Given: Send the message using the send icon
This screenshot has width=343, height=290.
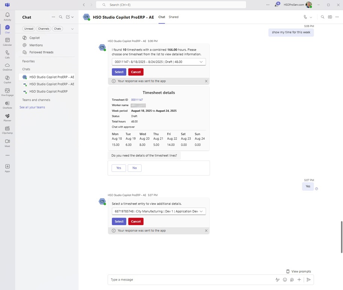Looking at the screenshot, I should coord(308,279).
